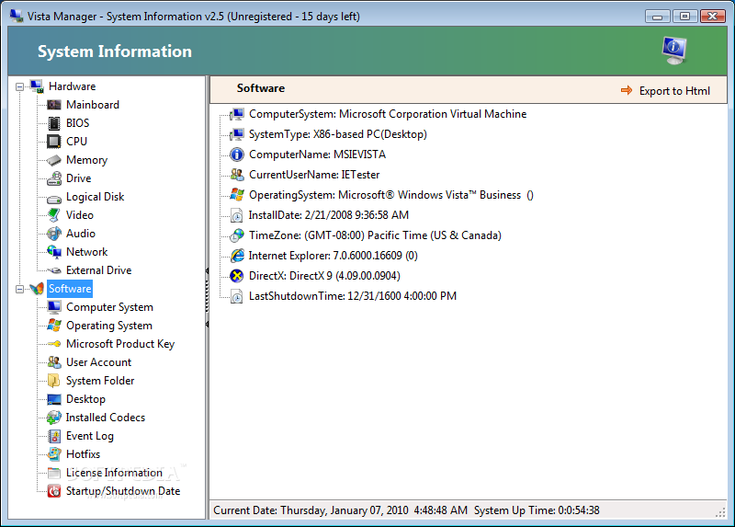Collapse the Hardware tree node
This screenshot has height=527, width=735.
[x=19, y=86]
